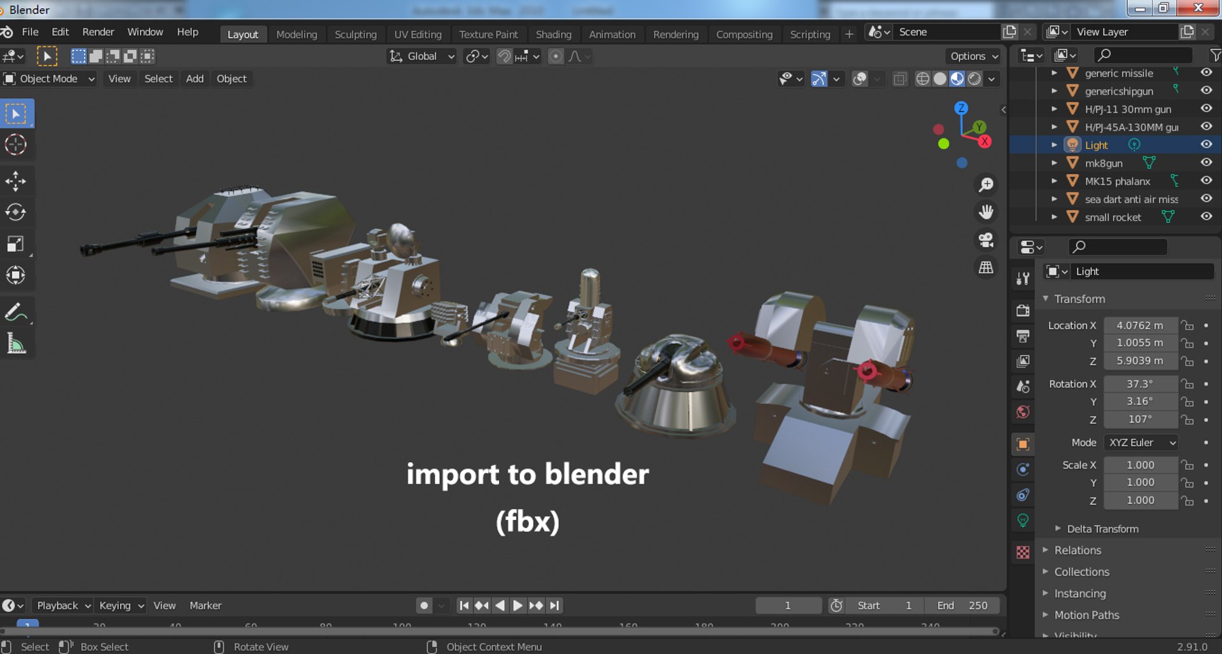Screen dimensions: 1222x654
Task: Switch perspective/orthographic grid icon
Action: [x=986, y=268]
